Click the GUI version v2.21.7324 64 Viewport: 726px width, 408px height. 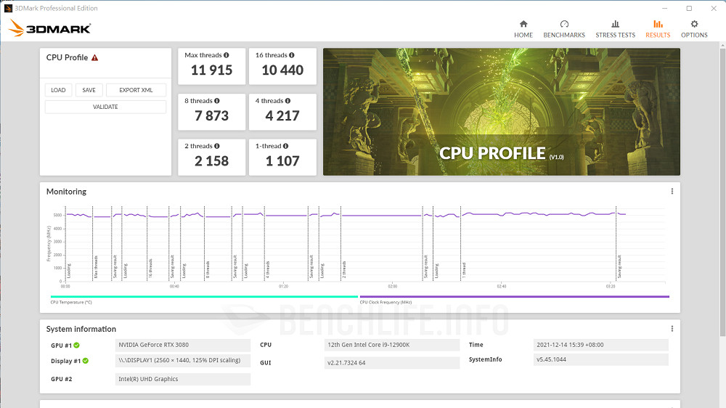[392, 363]
